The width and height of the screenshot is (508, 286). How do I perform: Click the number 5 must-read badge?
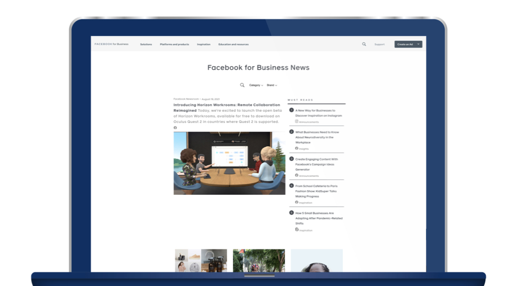click(x=291, y=213)
